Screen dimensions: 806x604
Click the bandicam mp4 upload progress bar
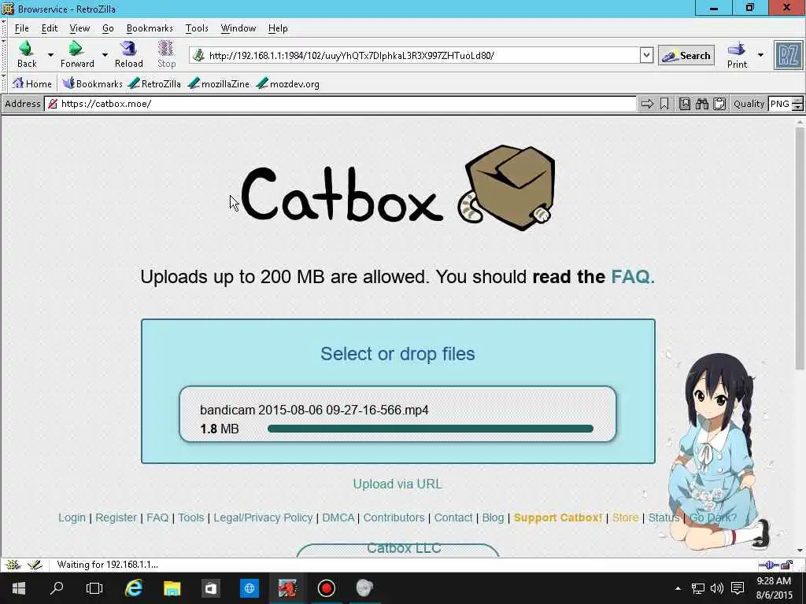pos(431,429)
